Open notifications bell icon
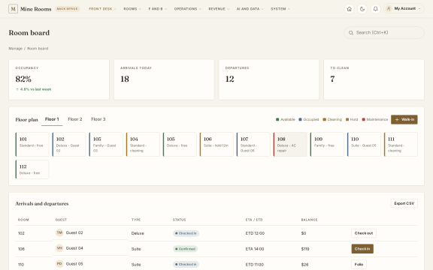433x270 pixels. coord(376,9)
